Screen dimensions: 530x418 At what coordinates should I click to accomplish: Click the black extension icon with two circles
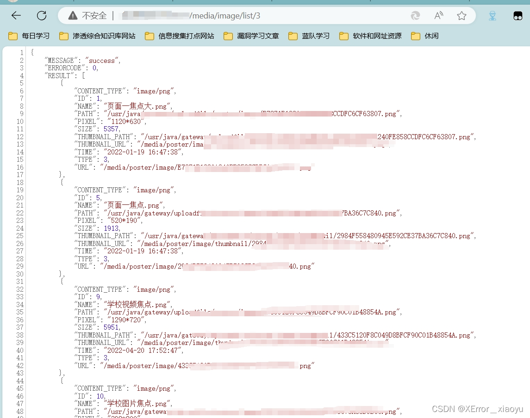pos(518,15)
